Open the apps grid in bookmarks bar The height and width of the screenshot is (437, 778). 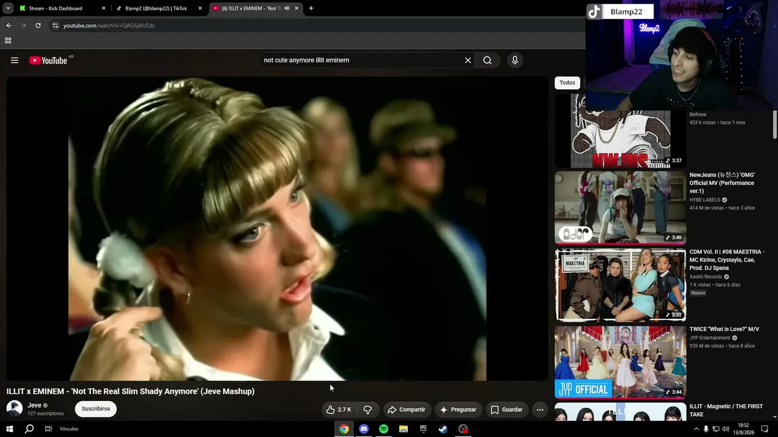coord(8,41)
